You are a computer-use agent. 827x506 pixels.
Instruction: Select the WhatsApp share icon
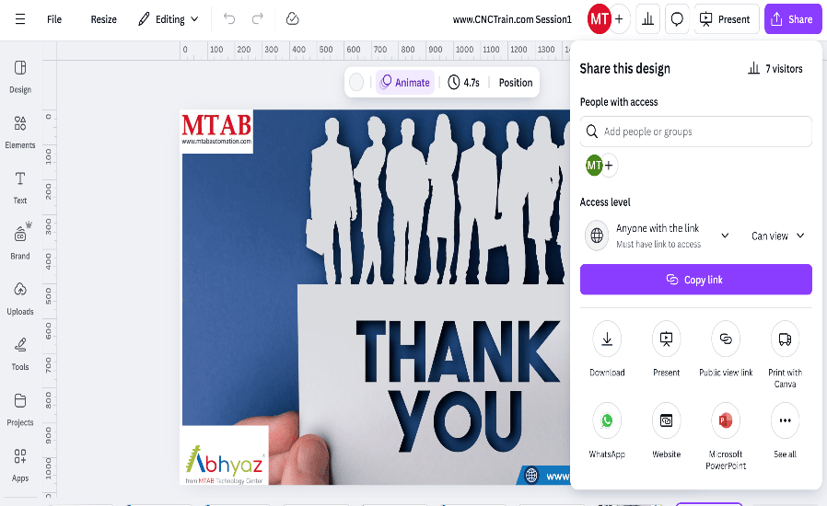(x=607, y=420)
